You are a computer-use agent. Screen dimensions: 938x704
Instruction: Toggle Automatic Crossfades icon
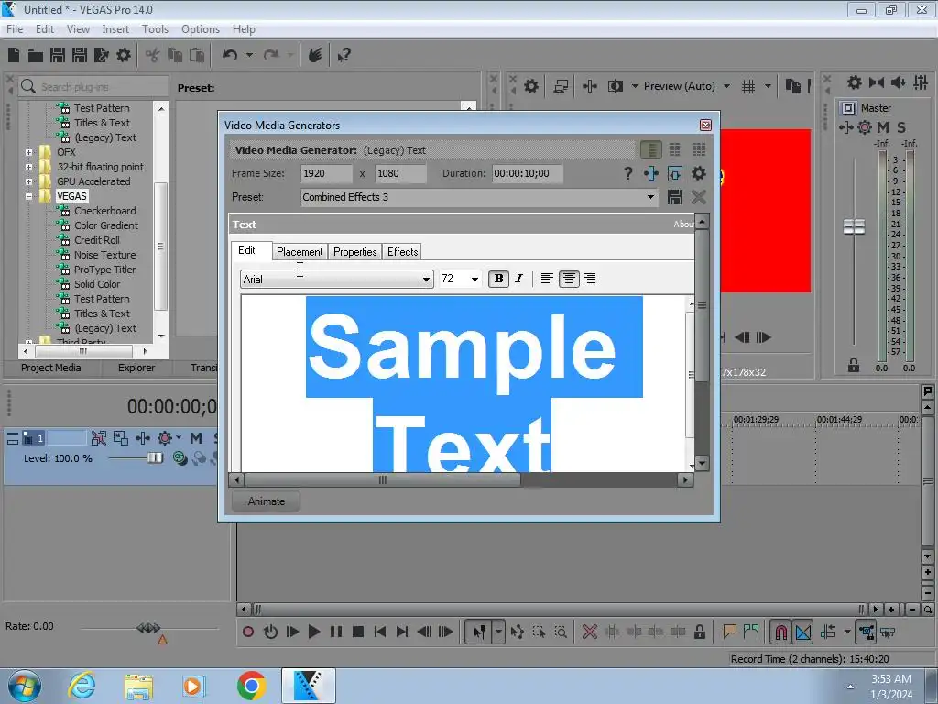pyautogui.click(x=803, y=632)
